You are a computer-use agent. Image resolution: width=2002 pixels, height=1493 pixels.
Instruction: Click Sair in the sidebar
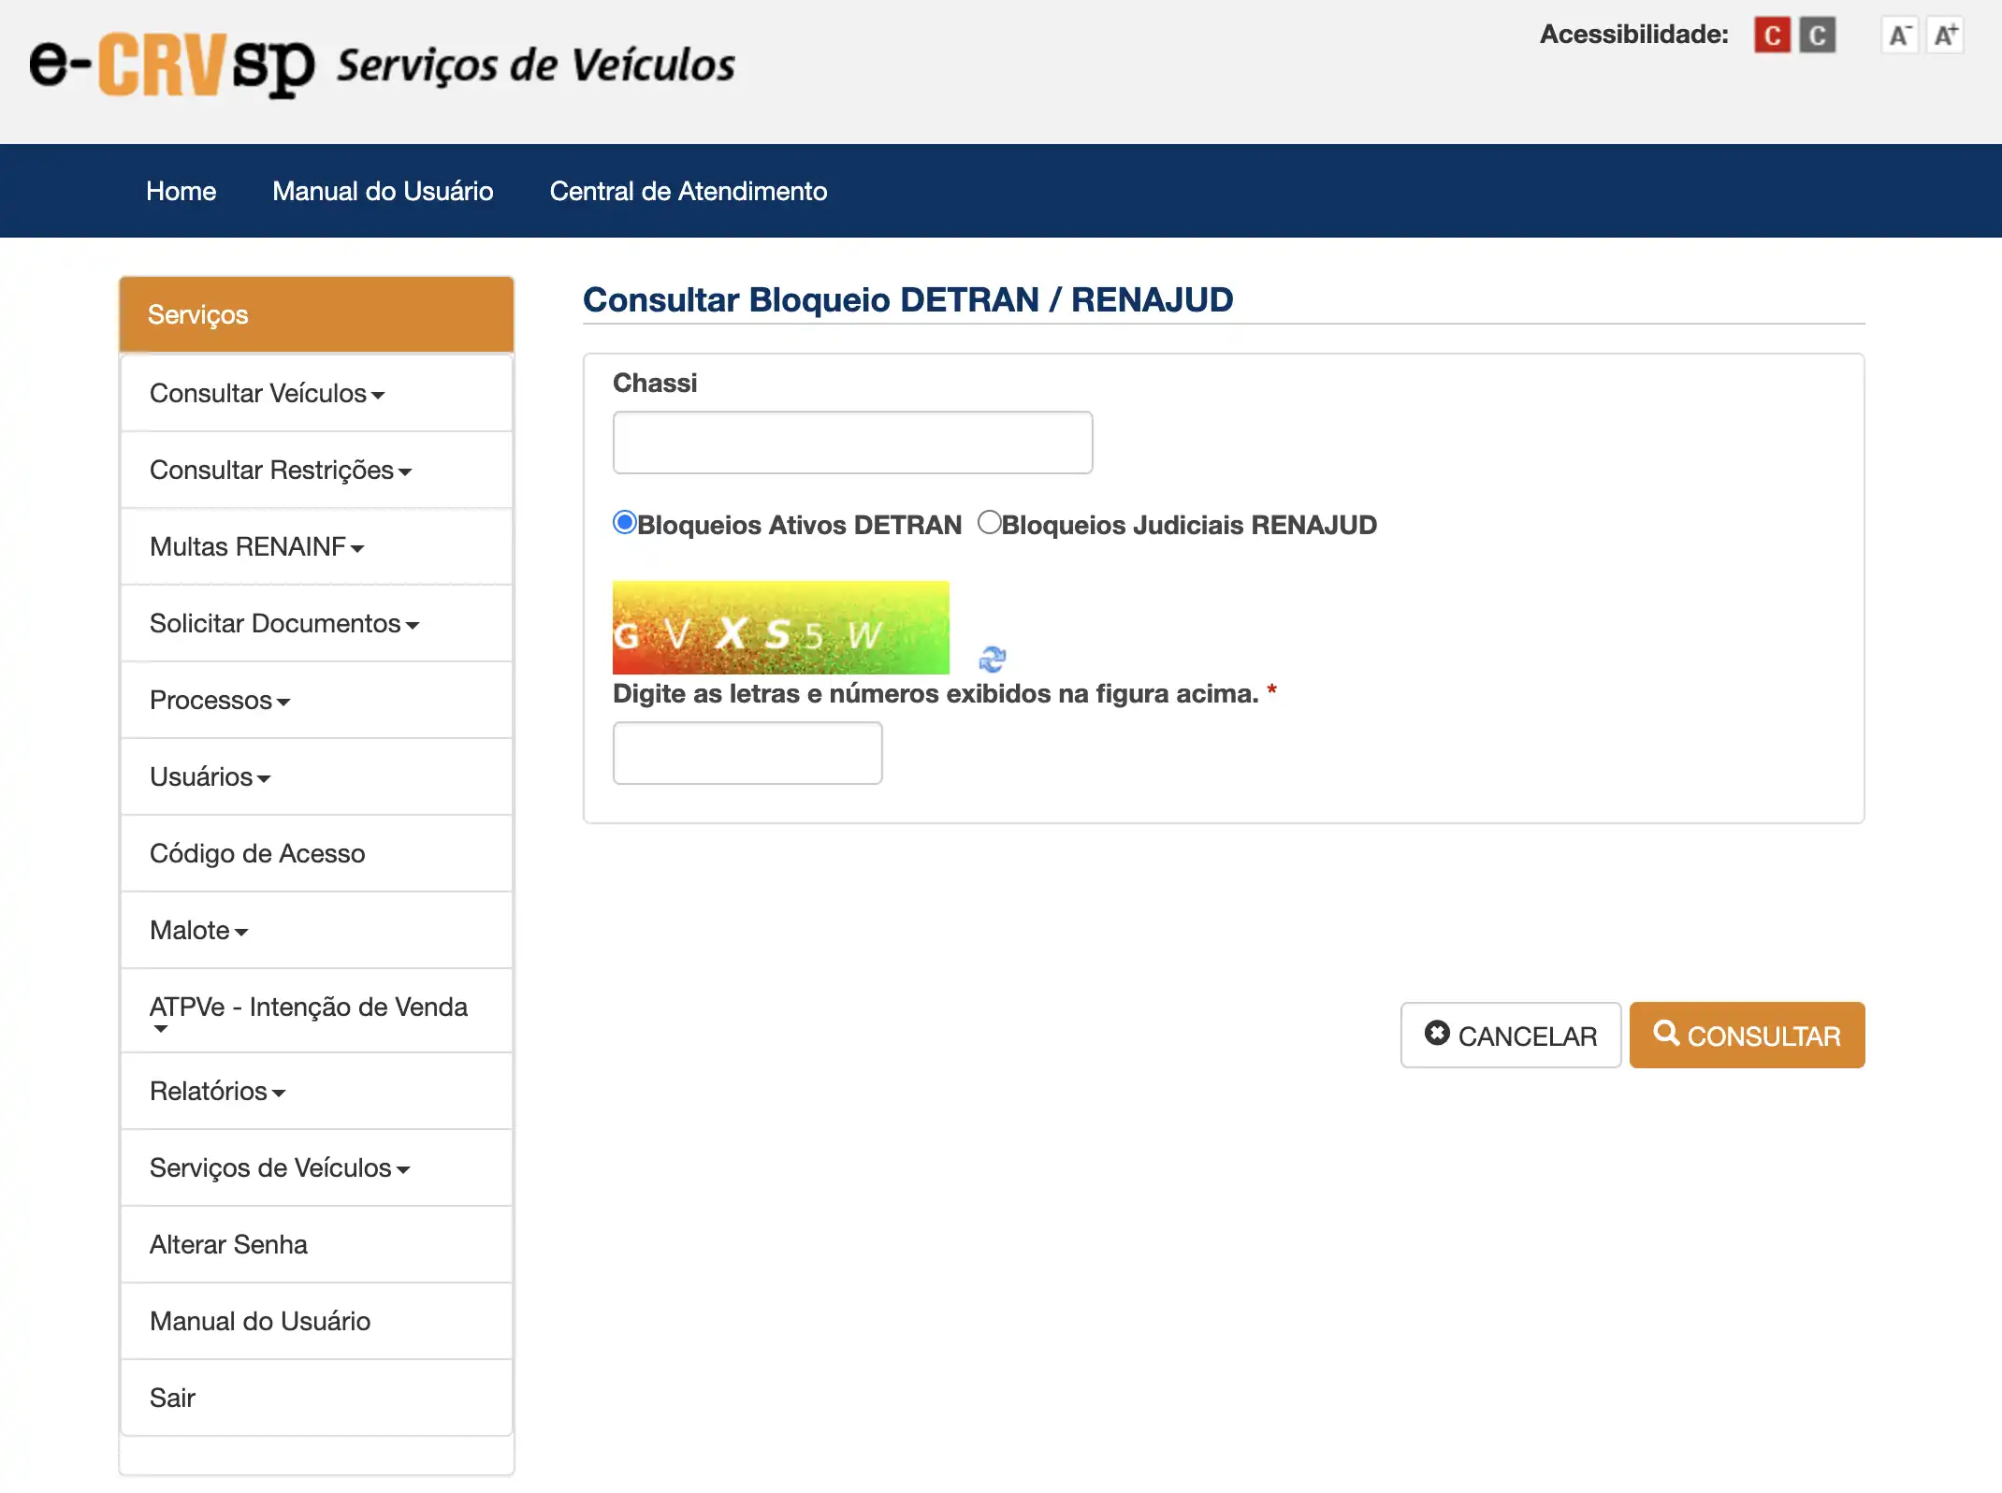[x=172, y=1398]
